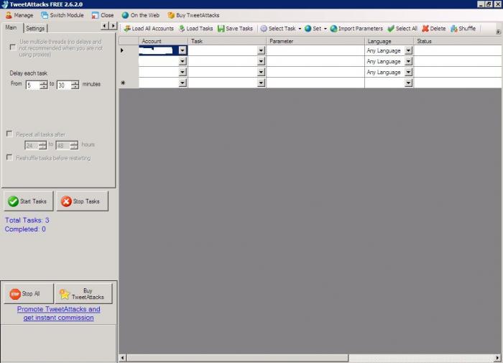
Task: Open Language dropdown in third row
Action: (x=408, y=72)
